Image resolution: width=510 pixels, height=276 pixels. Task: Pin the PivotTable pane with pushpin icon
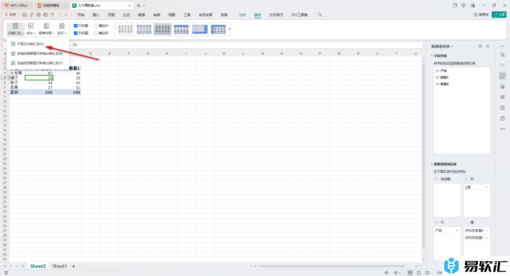(x=480, y=47)
